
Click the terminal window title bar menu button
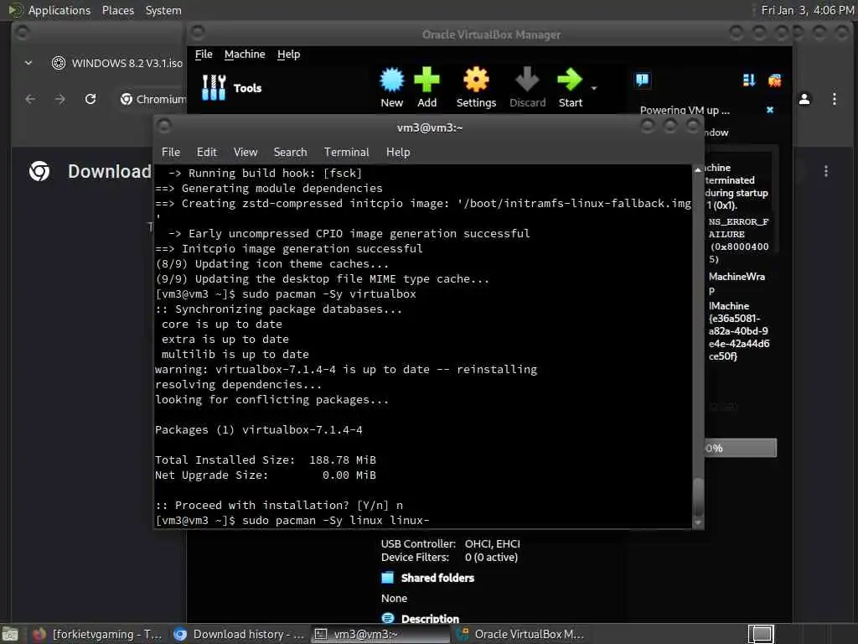point(163,127)
